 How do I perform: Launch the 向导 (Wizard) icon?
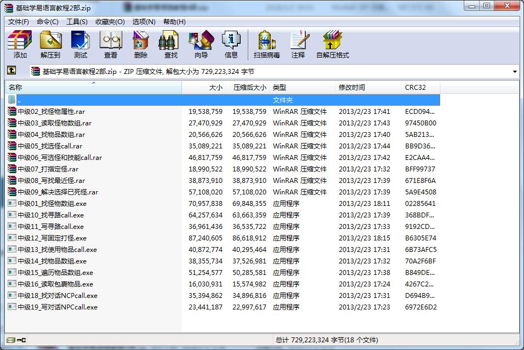point(201,45)
